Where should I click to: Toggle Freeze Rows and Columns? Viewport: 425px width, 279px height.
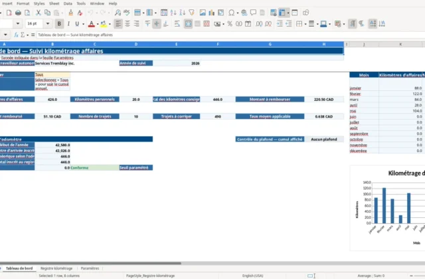[282, 13]
